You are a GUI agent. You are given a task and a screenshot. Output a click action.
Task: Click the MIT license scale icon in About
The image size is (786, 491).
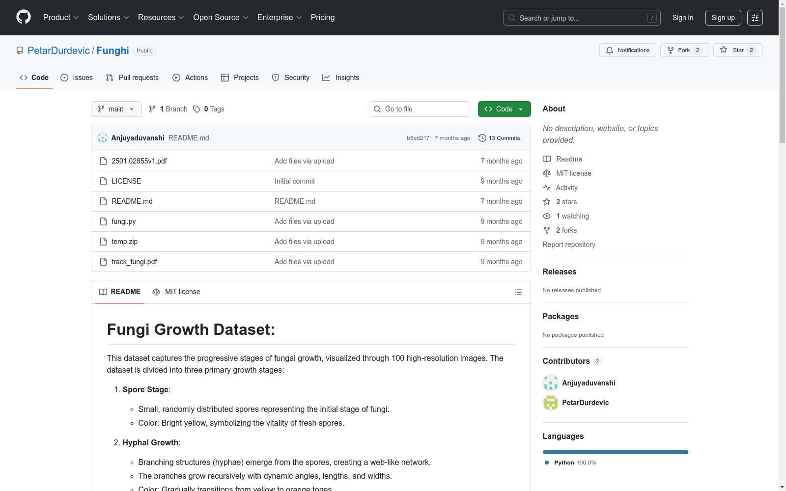point(547,173)
